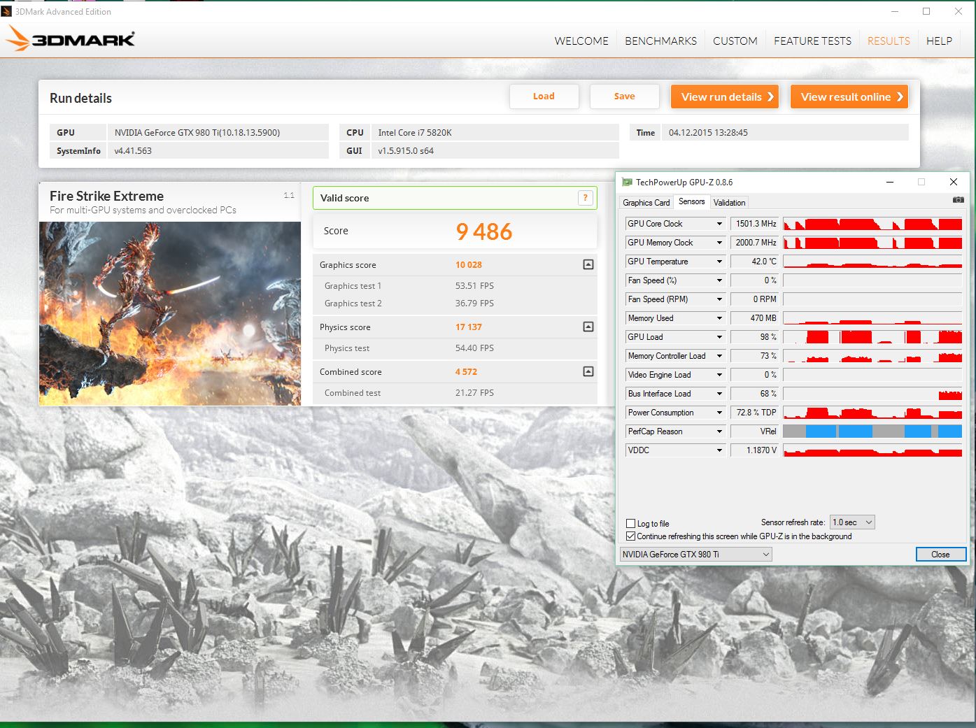976x728 pixels.
Task: Click the Graphics test 1 53.51 FPS value
Action: [474, 286]
